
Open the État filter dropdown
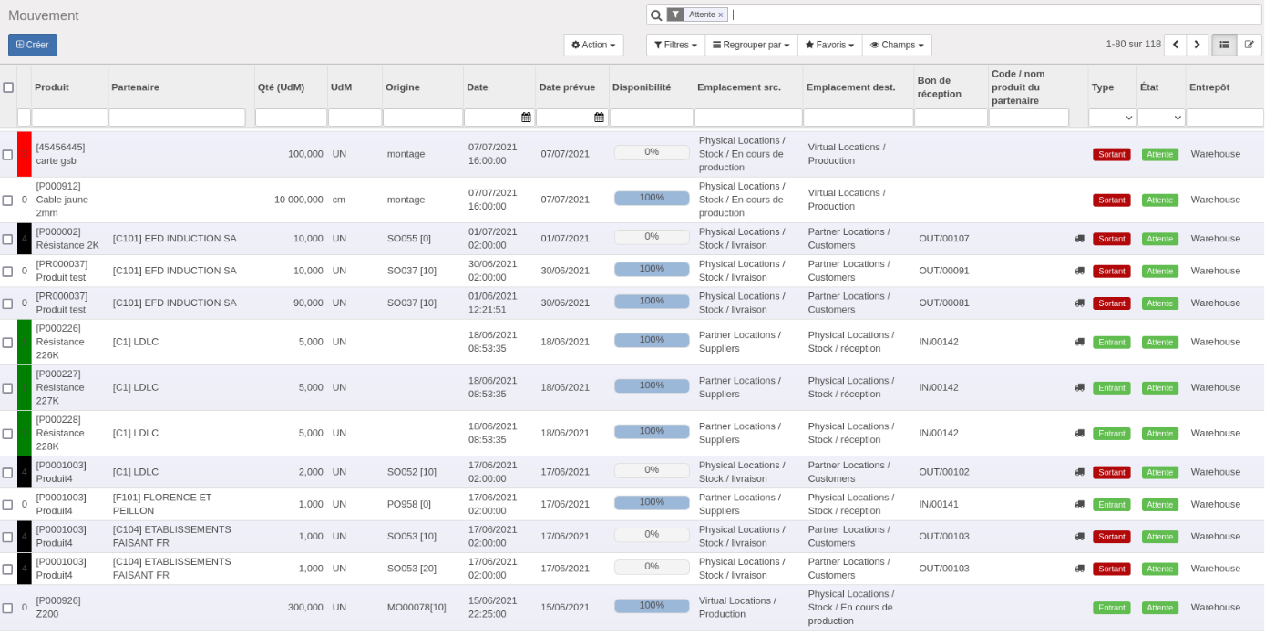coord(1160,118)
